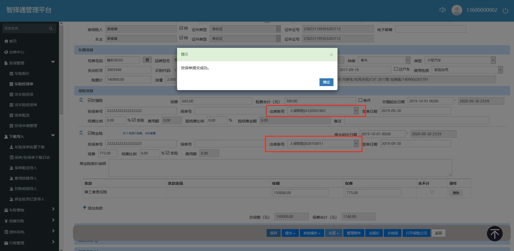The image size is (514, 251).
Task: Click the power logout icon
Action: pyautogui.click(x=505, y=10)
